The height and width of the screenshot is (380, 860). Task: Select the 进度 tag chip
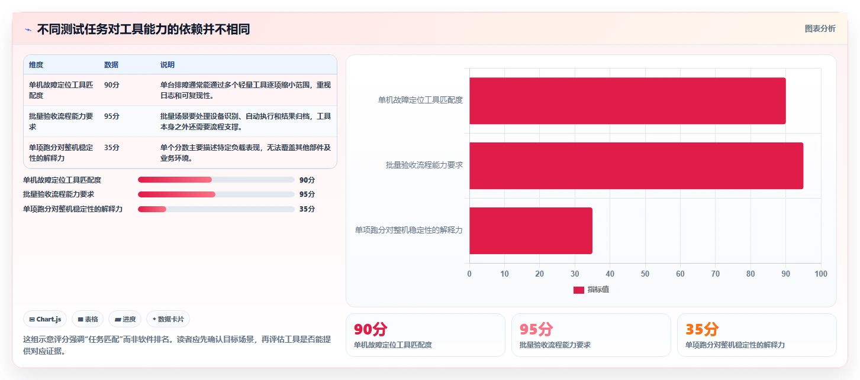click(x=125, y=319)
